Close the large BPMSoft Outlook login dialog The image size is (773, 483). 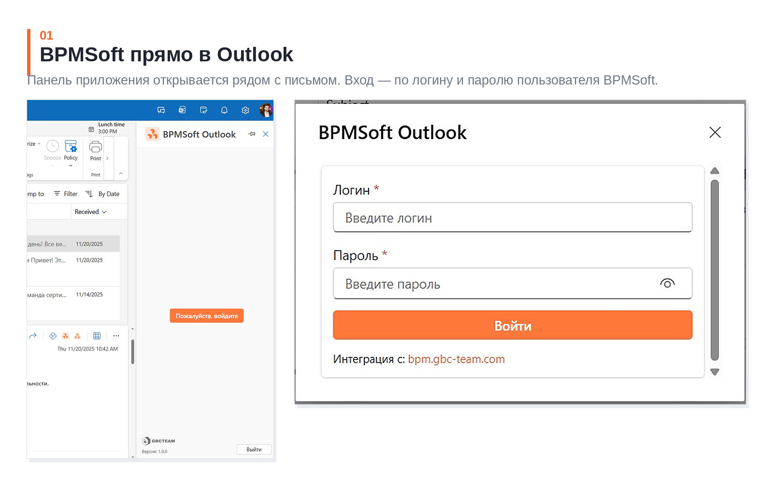coord(715,132)
